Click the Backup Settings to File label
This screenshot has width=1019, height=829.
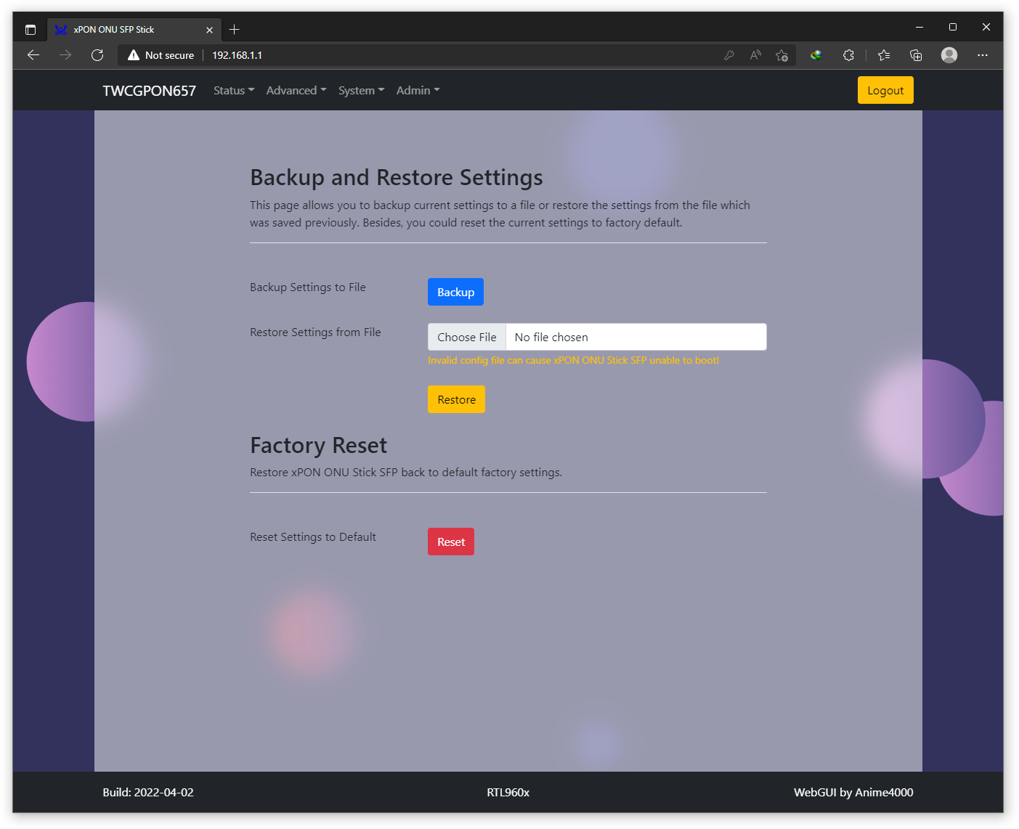(308, 287)
